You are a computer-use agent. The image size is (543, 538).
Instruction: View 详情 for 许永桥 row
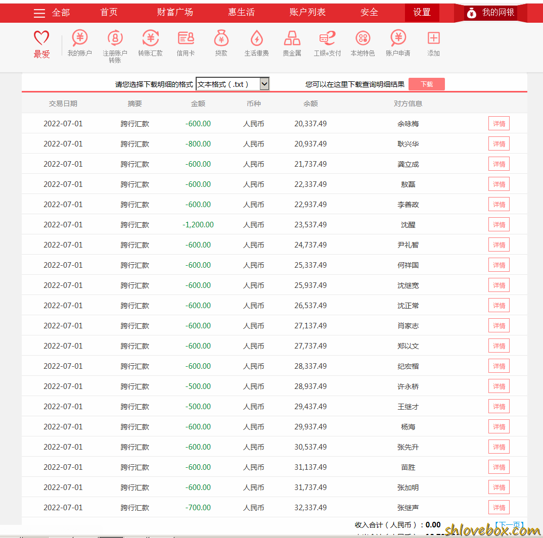click(x=499, y=386)
